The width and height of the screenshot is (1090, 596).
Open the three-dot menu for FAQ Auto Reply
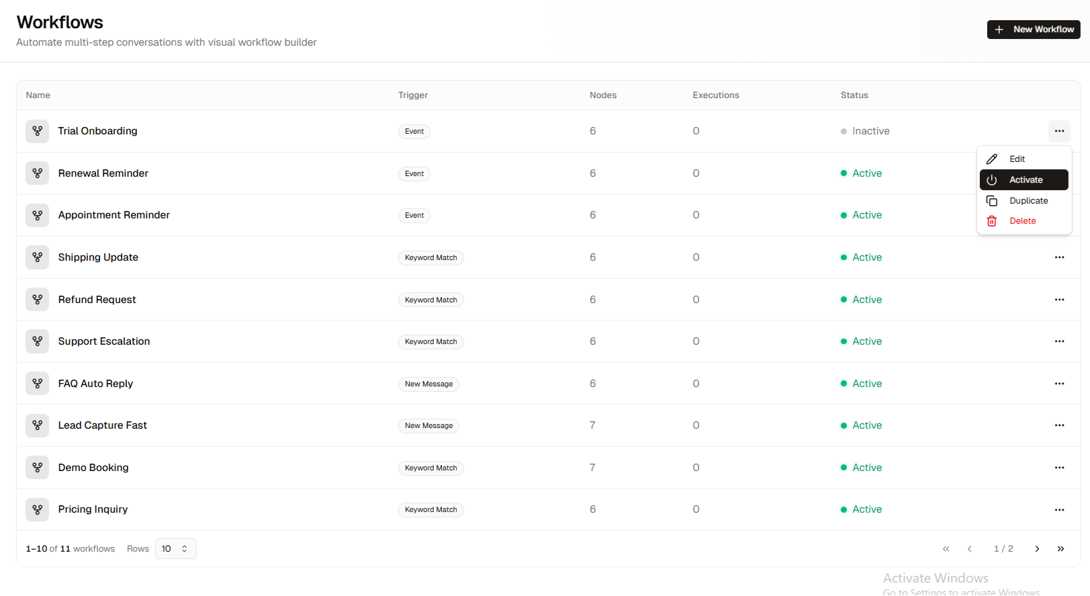1059,384
